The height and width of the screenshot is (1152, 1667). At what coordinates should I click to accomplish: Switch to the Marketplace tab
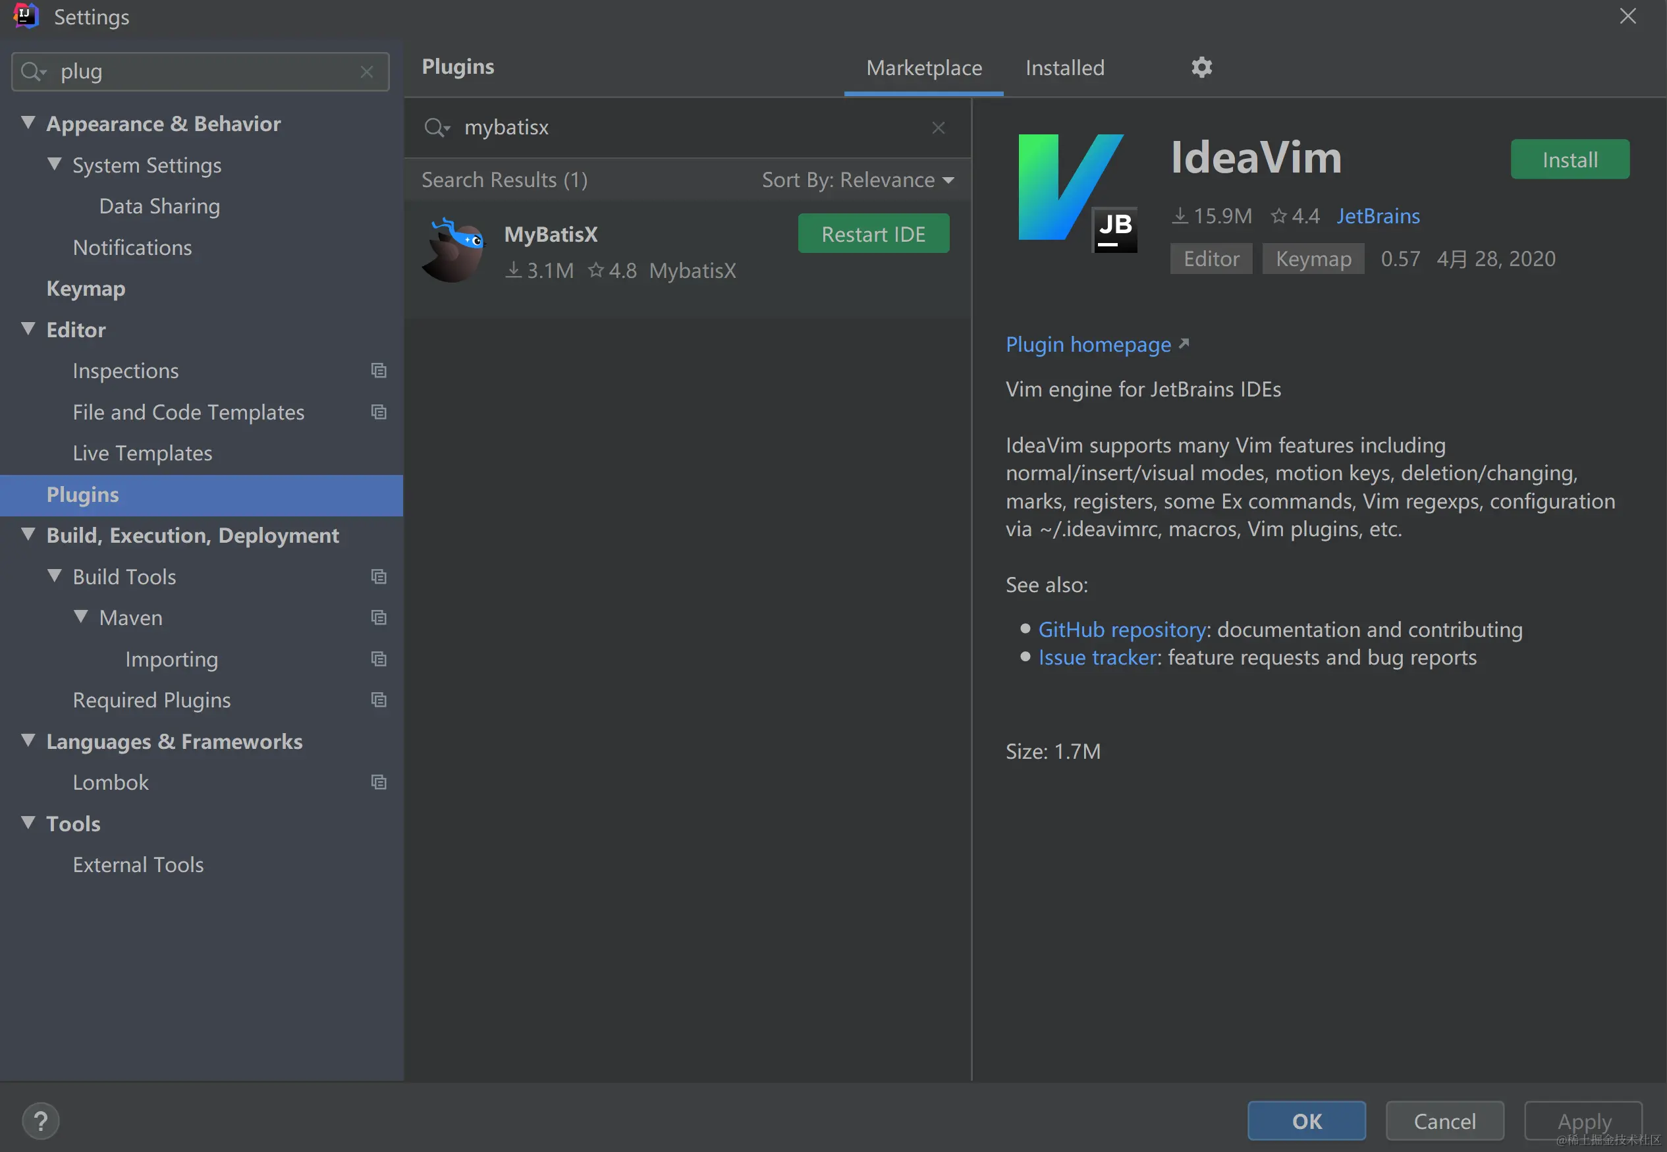(923, 68)
